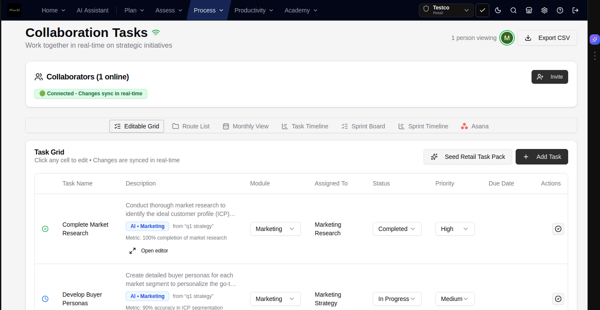The height and width of the screenshot is (310, 600).
Task: Open Status dropdown showing In Progress
Action: click(397, 299)
